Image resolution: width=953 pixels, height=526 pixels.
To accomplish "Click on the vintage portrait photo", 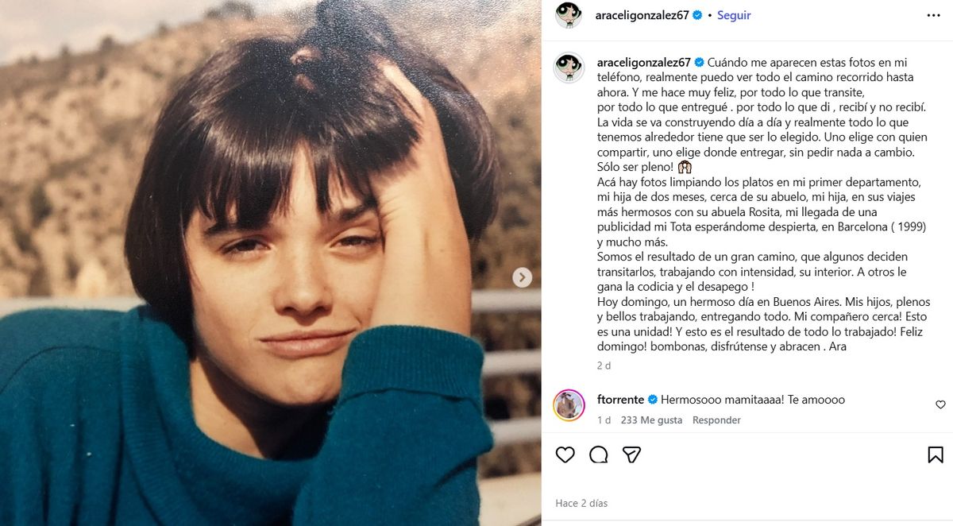I will click(270, 262).
